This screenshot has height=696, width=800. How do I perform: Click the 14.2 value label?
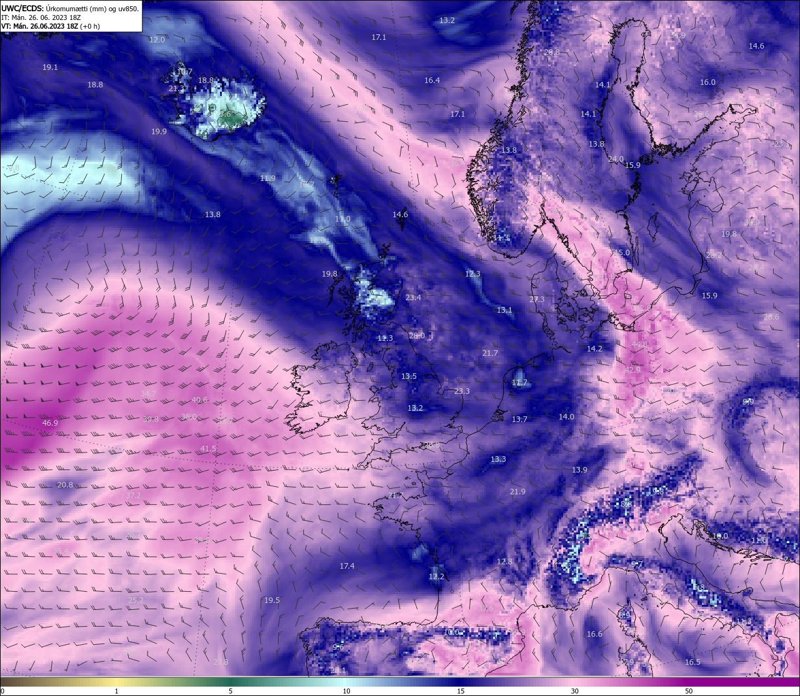coord(594,349)
